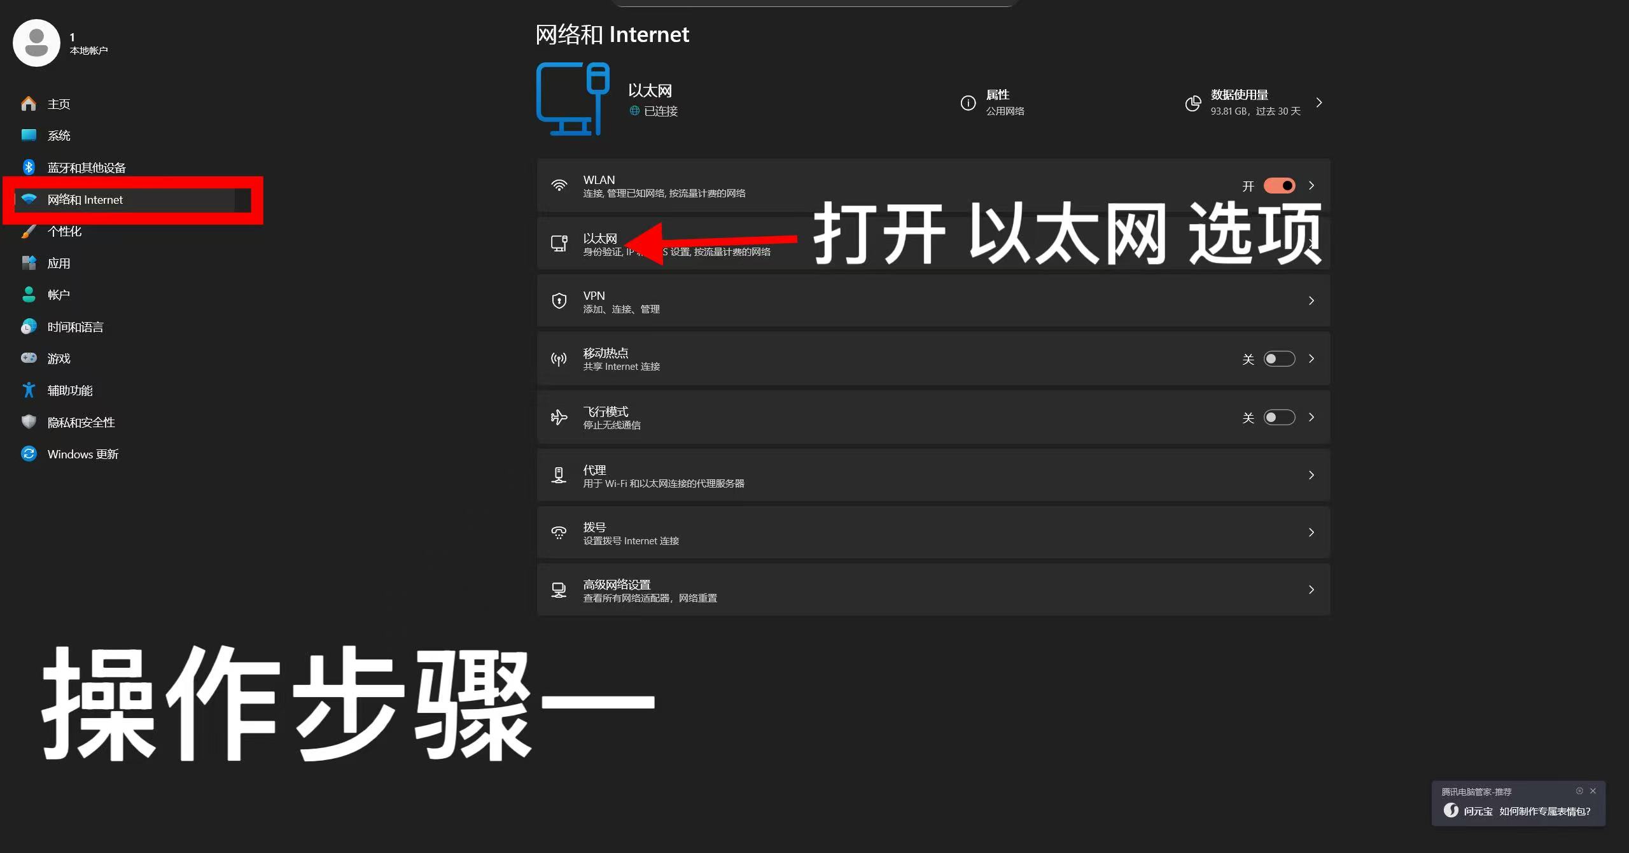The image size is (1629, 853).
Task: Select the WLAN wireless icon
Action: point(559,185)
